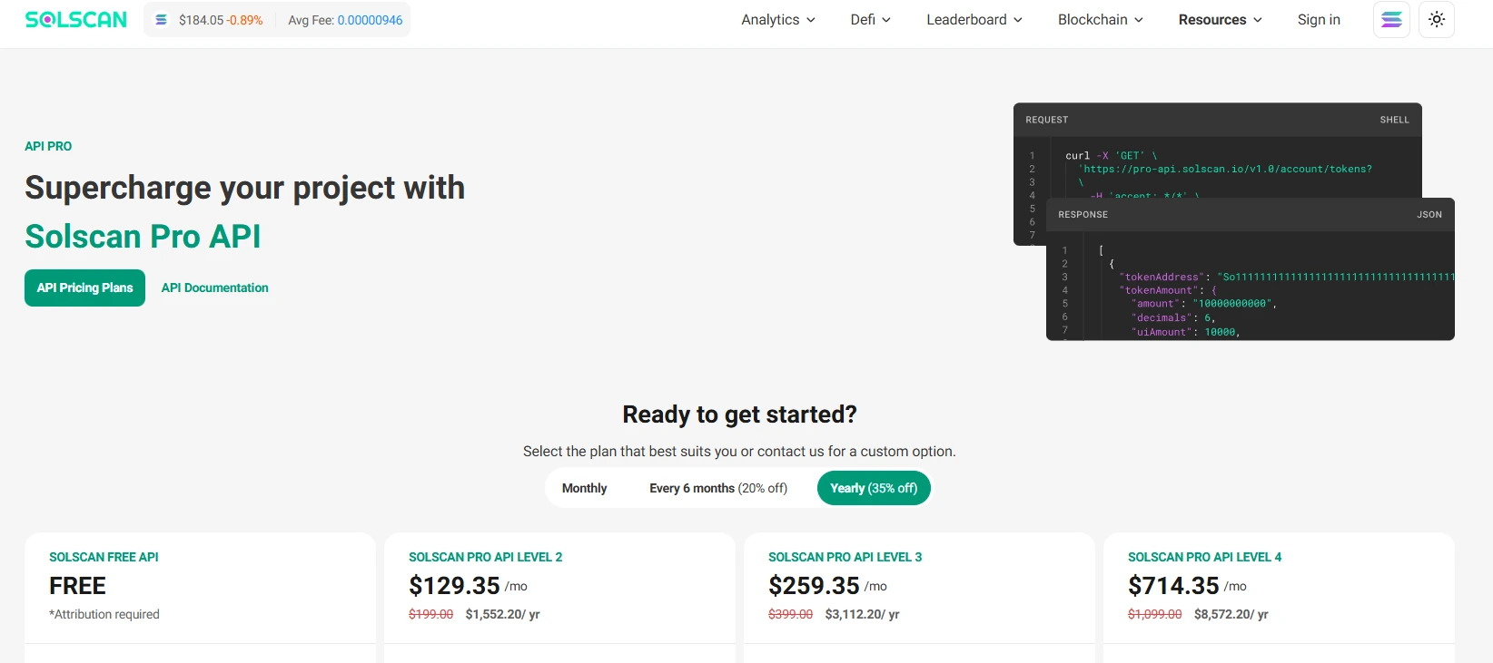Expand the Defi dropdown menu
The width and height of the screenshot is (1493, 663).
(870, 20)
